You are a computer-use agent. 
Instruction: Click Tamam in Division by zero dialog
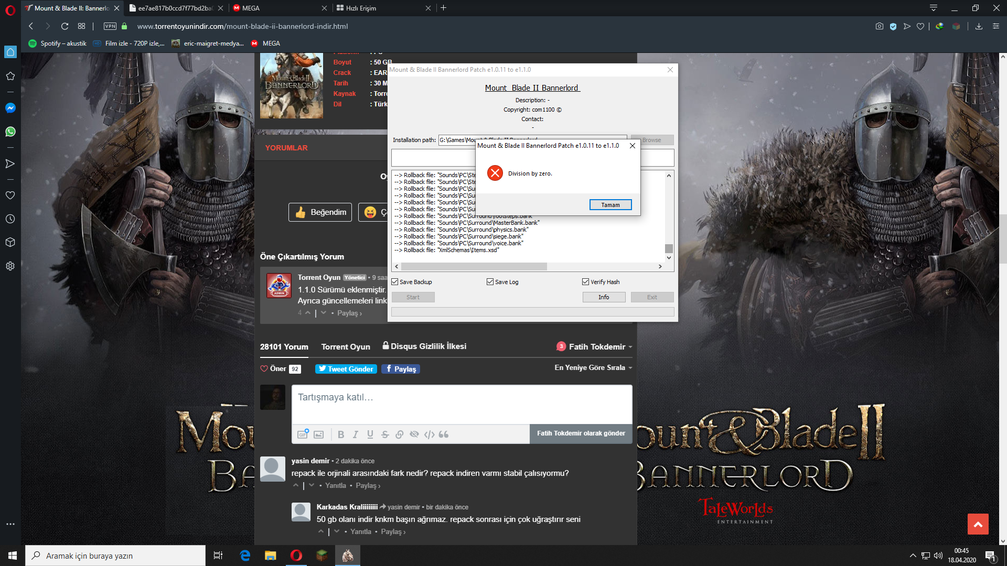pos(610,205)
